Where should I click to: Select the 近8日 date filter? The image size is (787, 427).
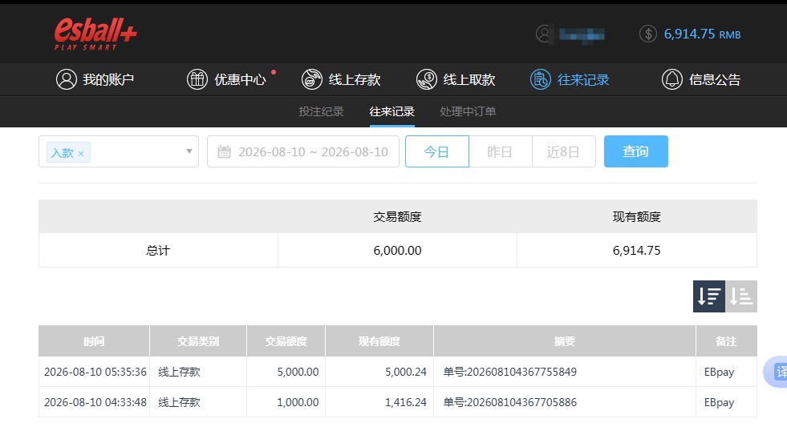coord(564,151)
